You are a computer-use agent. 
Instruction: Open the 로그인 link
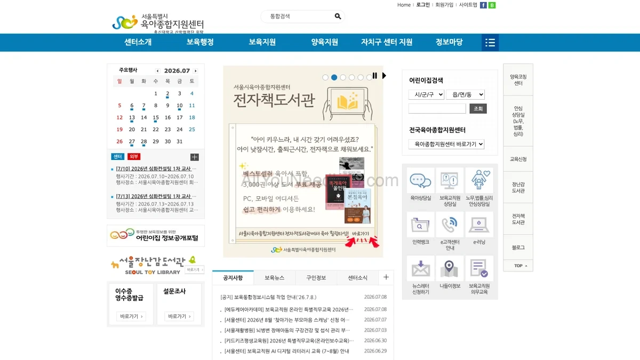point(423,5)
